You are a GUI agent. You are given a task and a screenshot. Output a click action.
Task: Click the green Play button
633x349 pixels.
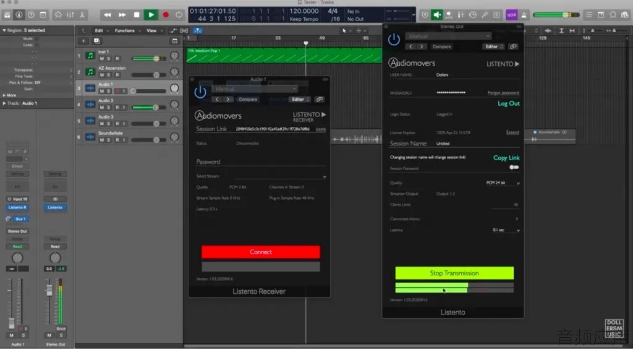tap(151, 15)
